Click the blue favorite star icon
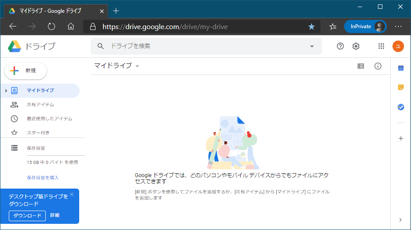Image resolution: width=411 pixels, height=230 pixels. pos(312,26)
